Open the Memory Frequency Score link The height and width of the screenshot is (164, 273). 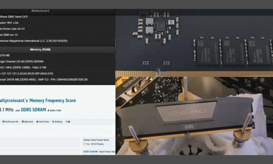pos(52,100)
